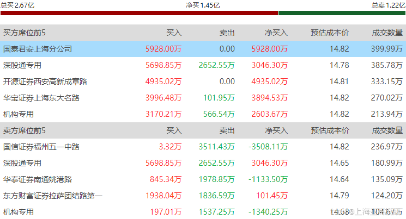Click 净买入 column header in seller table

(x=276, y=130)
